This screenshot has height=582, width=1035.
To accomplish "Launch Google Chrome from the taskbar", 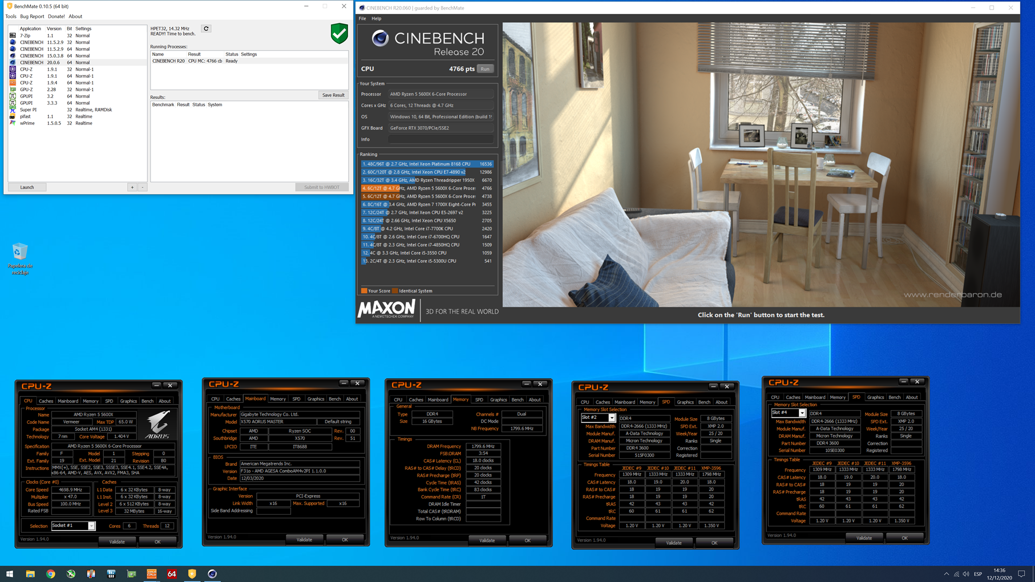I will [51, 574].
